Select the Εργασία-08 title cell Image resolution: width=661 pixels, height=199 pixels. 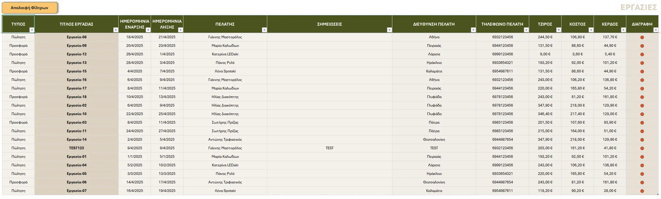77,37
